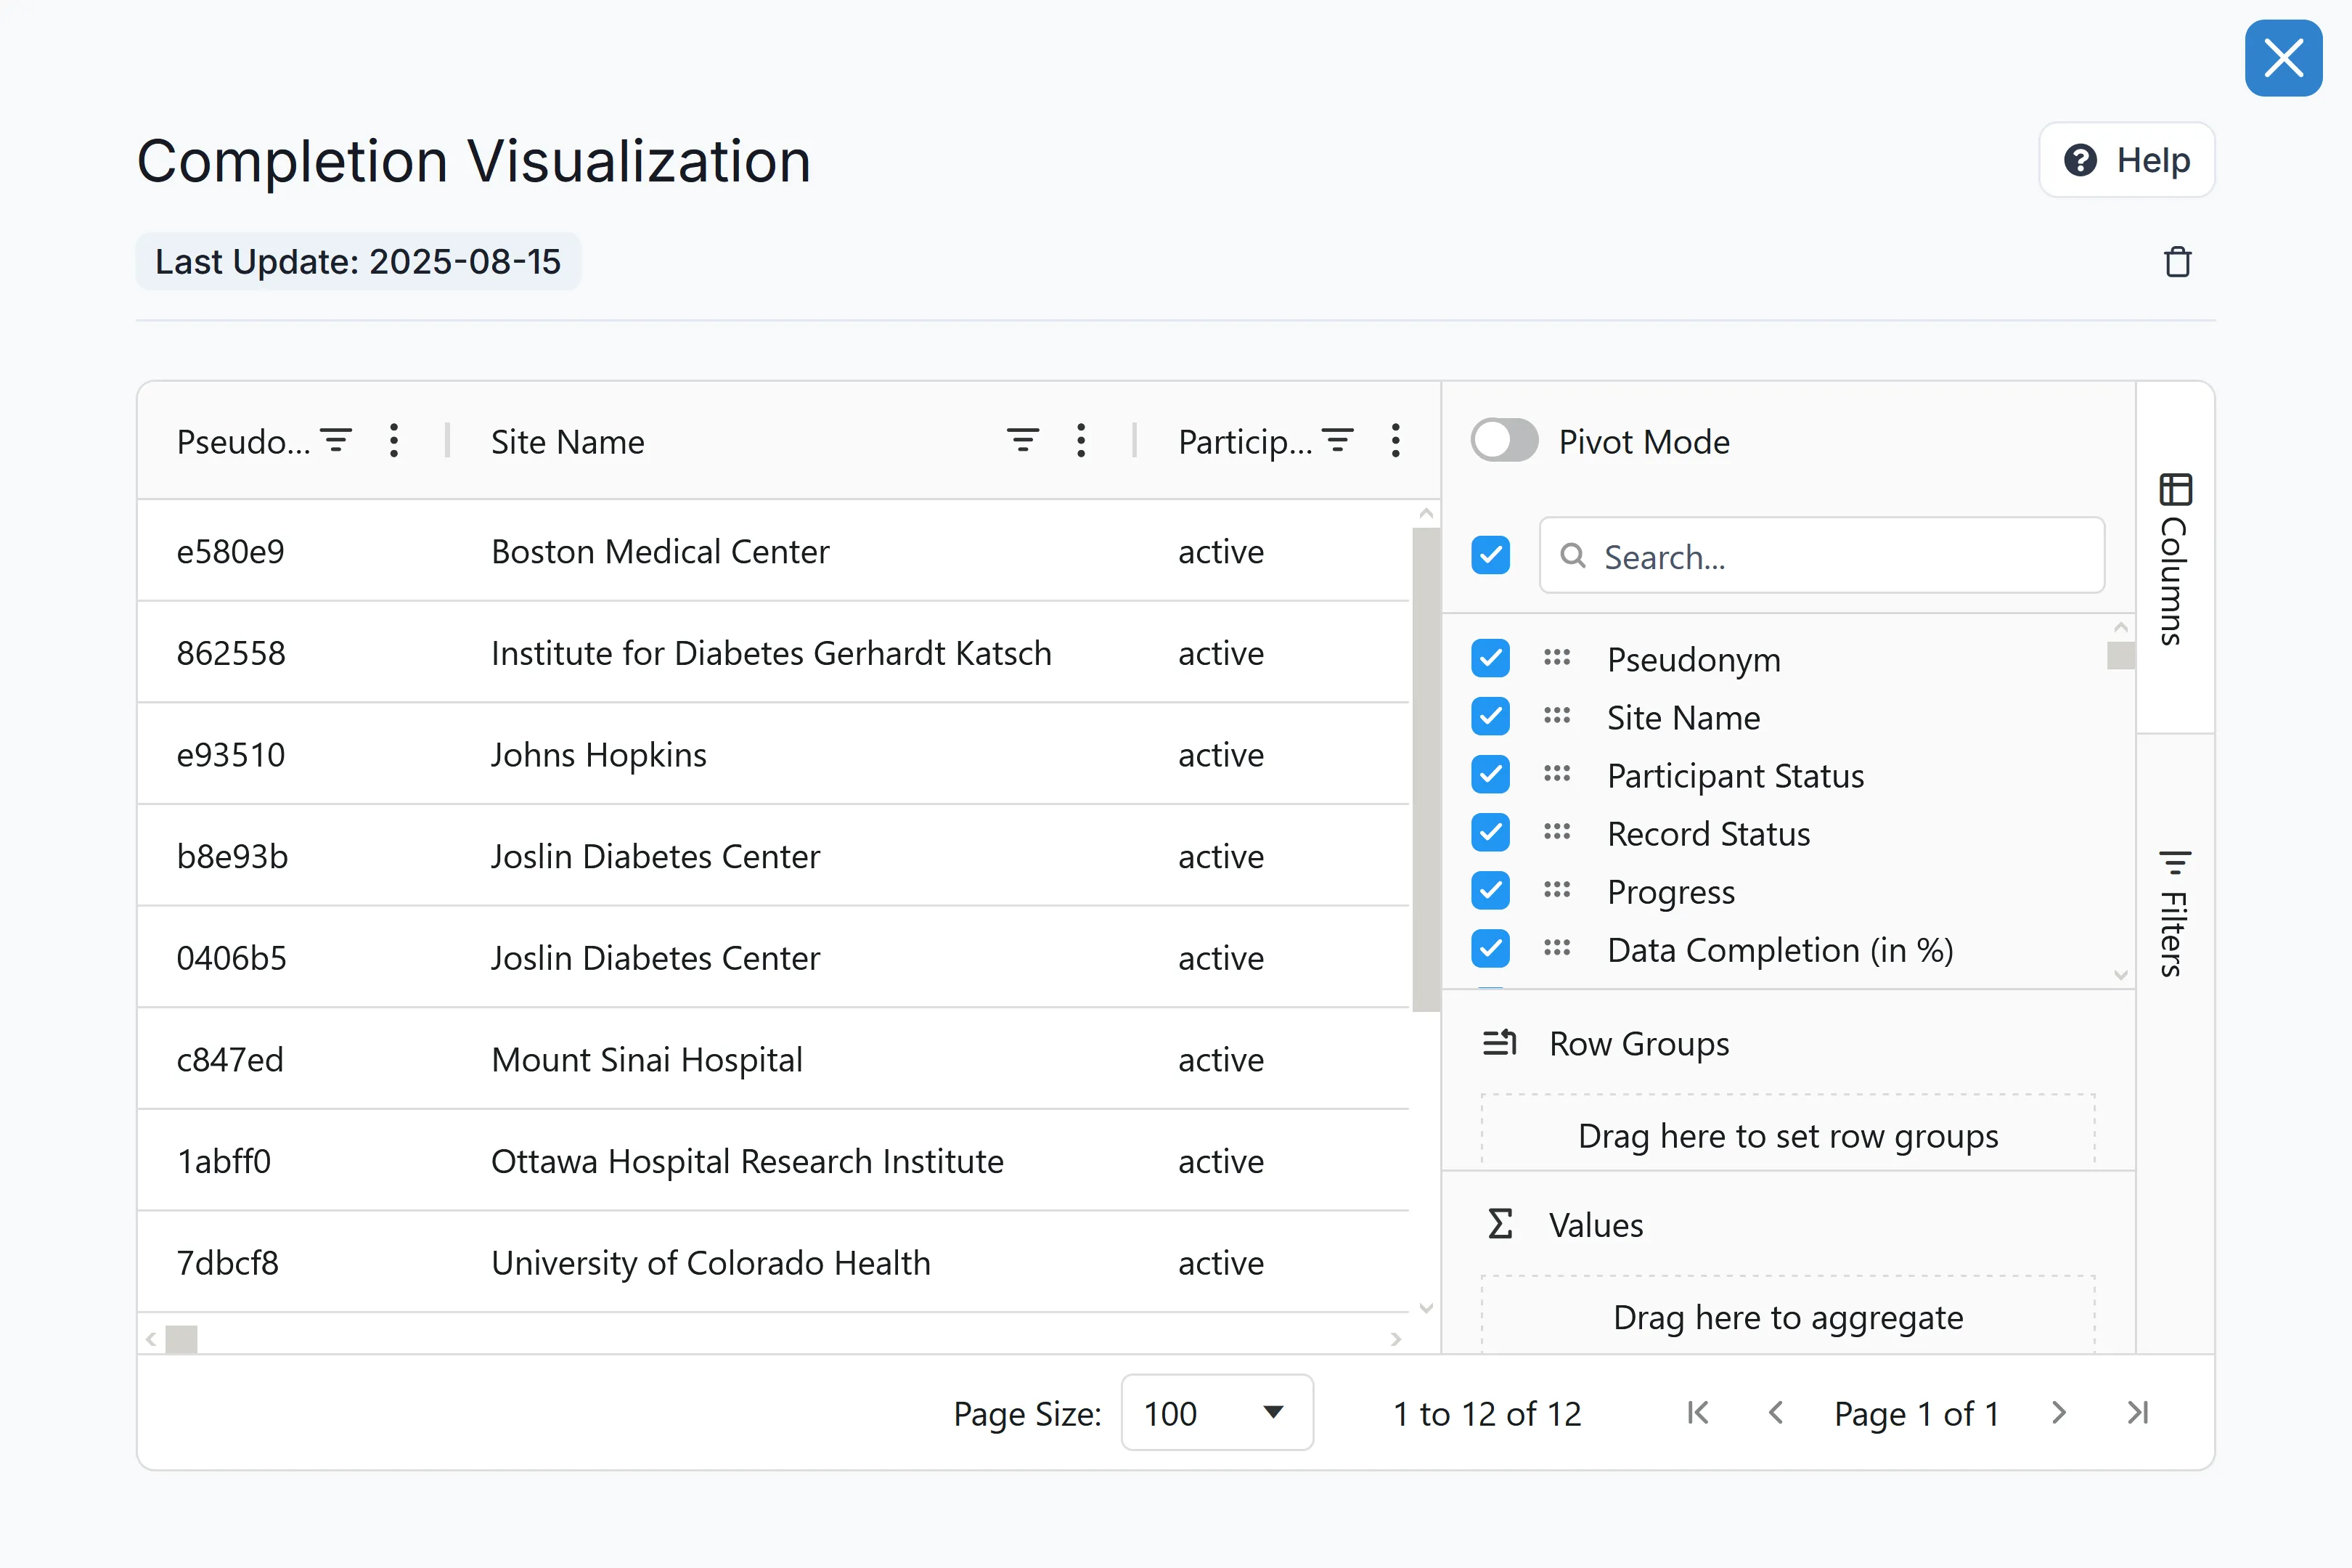Select the Johns Hopkins cell

598,755
